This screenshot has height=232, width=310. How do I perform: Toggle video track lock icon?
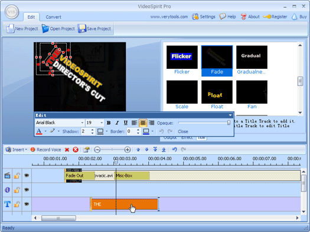pyautogui.click(x=17, y=175)
